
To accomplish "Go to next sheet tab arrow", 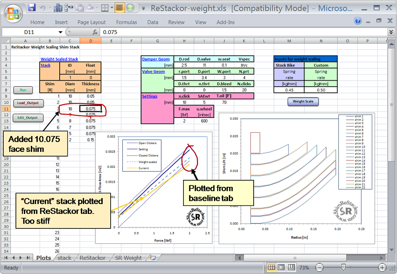I will 21,258.
